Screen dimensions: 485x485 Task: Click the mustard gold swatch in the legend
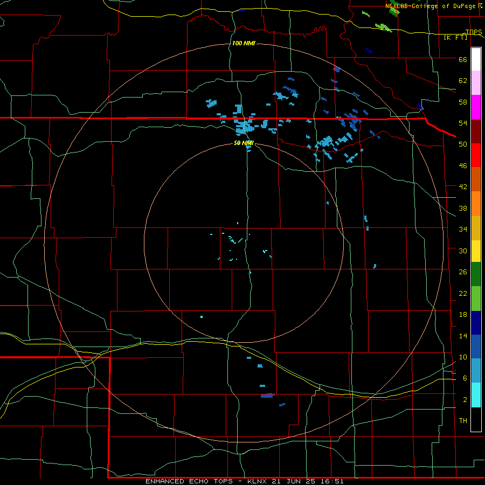[x=476, y=228]
